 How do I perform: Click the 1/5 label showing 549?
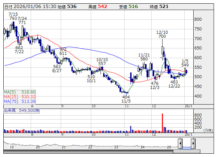point(185,62)
